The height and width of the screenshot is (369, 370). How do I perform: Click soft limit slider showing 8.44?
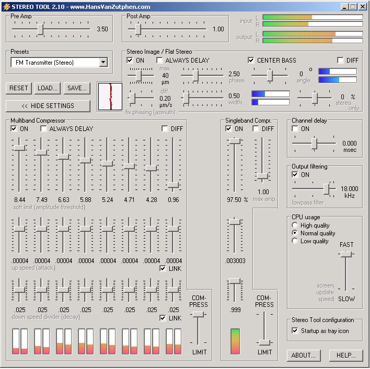pyautogui.click(x=19, y=148)
